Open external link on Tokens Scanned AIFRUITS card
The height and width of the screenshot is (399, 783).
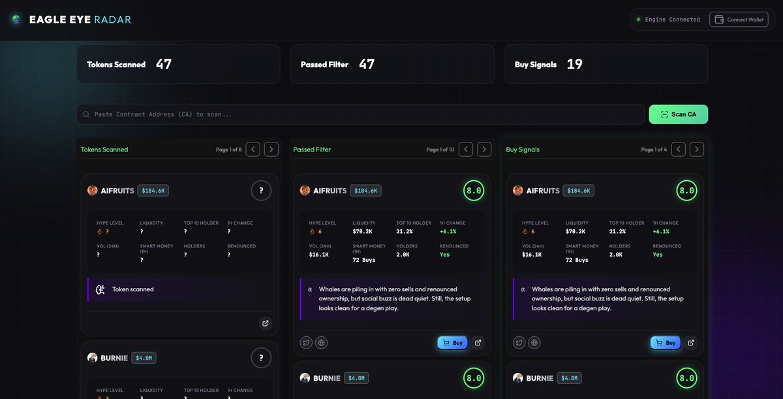(x=266, y=323)
